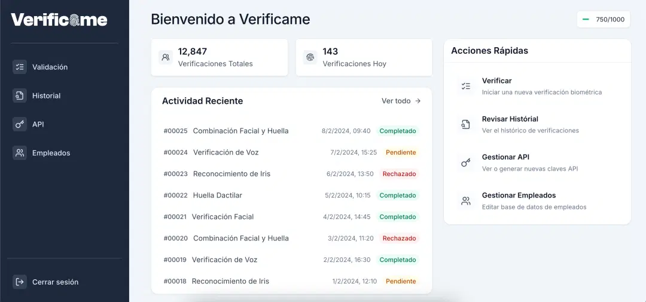Open the Verificaciones Totales card
Viewport: 646px width, 302px height.
coord(219,57)
